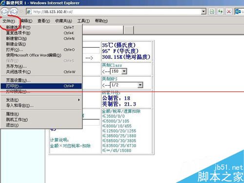
Task: Click the 35℃(摄氏度) result text
Action: [119, 45]
